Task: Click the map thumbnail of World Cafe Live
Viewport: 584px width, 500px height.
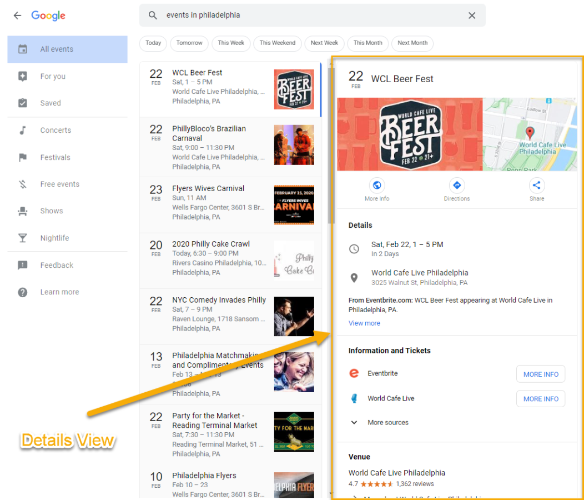Action: (x=530, y=134)
